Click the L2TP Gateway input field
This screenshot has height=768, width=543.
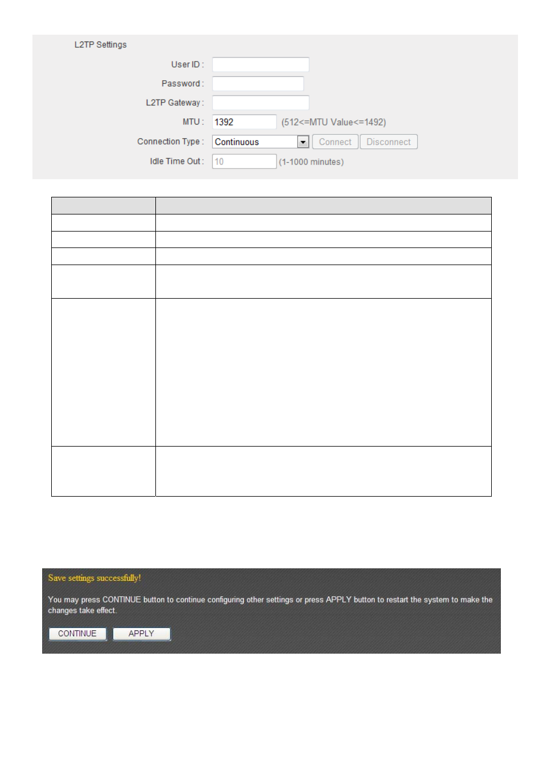260,102
